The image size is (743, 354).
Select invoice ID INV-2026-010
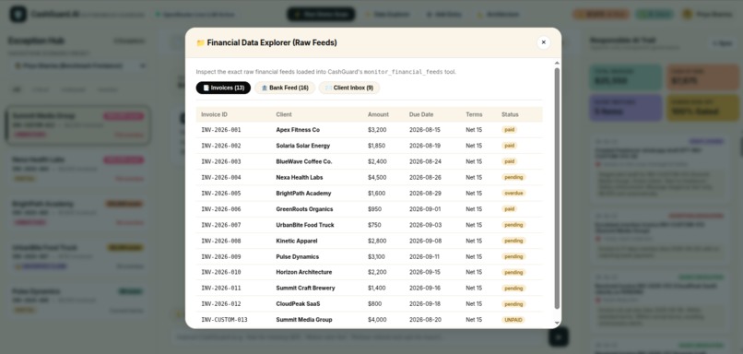click(x=221, y=272)
